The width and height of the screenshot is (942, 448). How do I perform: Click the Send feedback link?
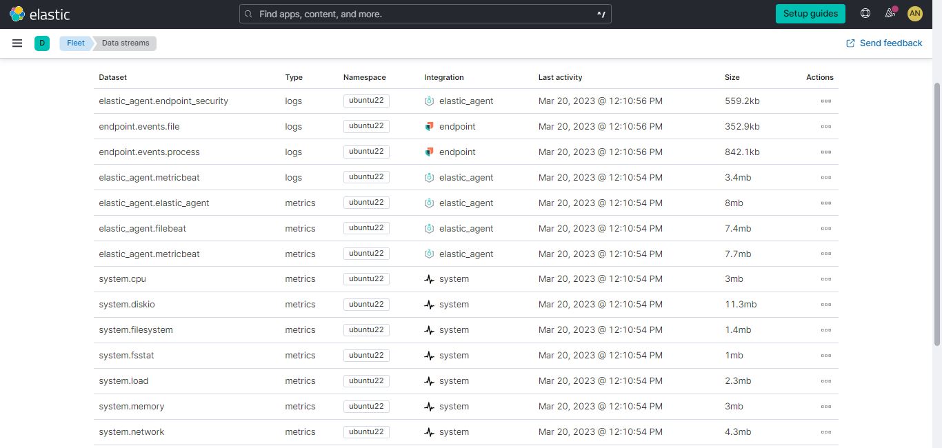tap(884, 43)
